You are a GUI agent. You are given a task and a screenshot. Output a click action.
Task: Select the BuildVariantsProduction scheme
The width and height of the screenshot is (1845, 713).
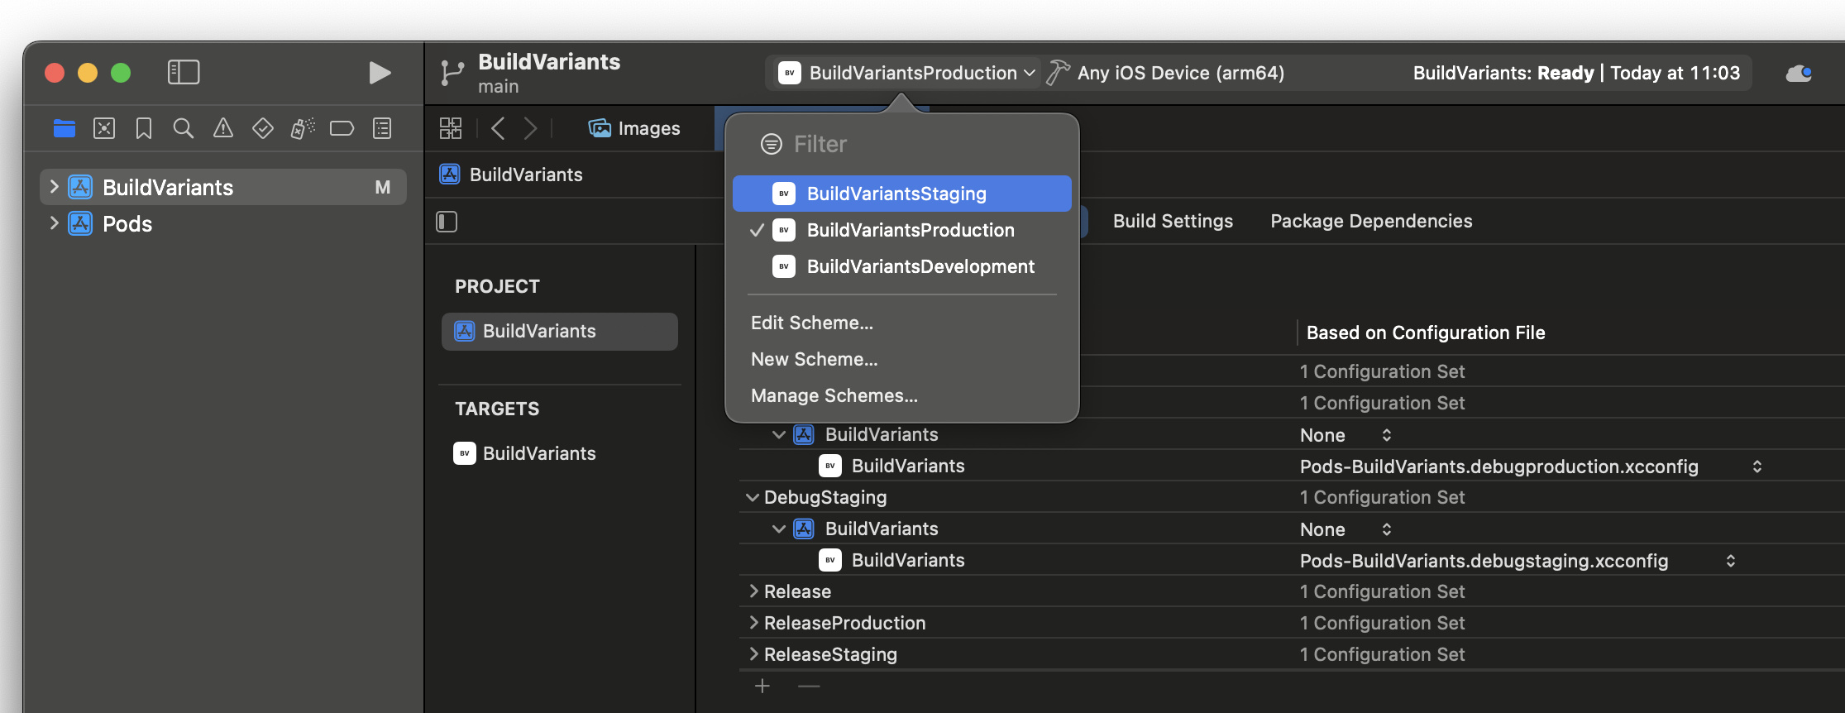point(902,230)
